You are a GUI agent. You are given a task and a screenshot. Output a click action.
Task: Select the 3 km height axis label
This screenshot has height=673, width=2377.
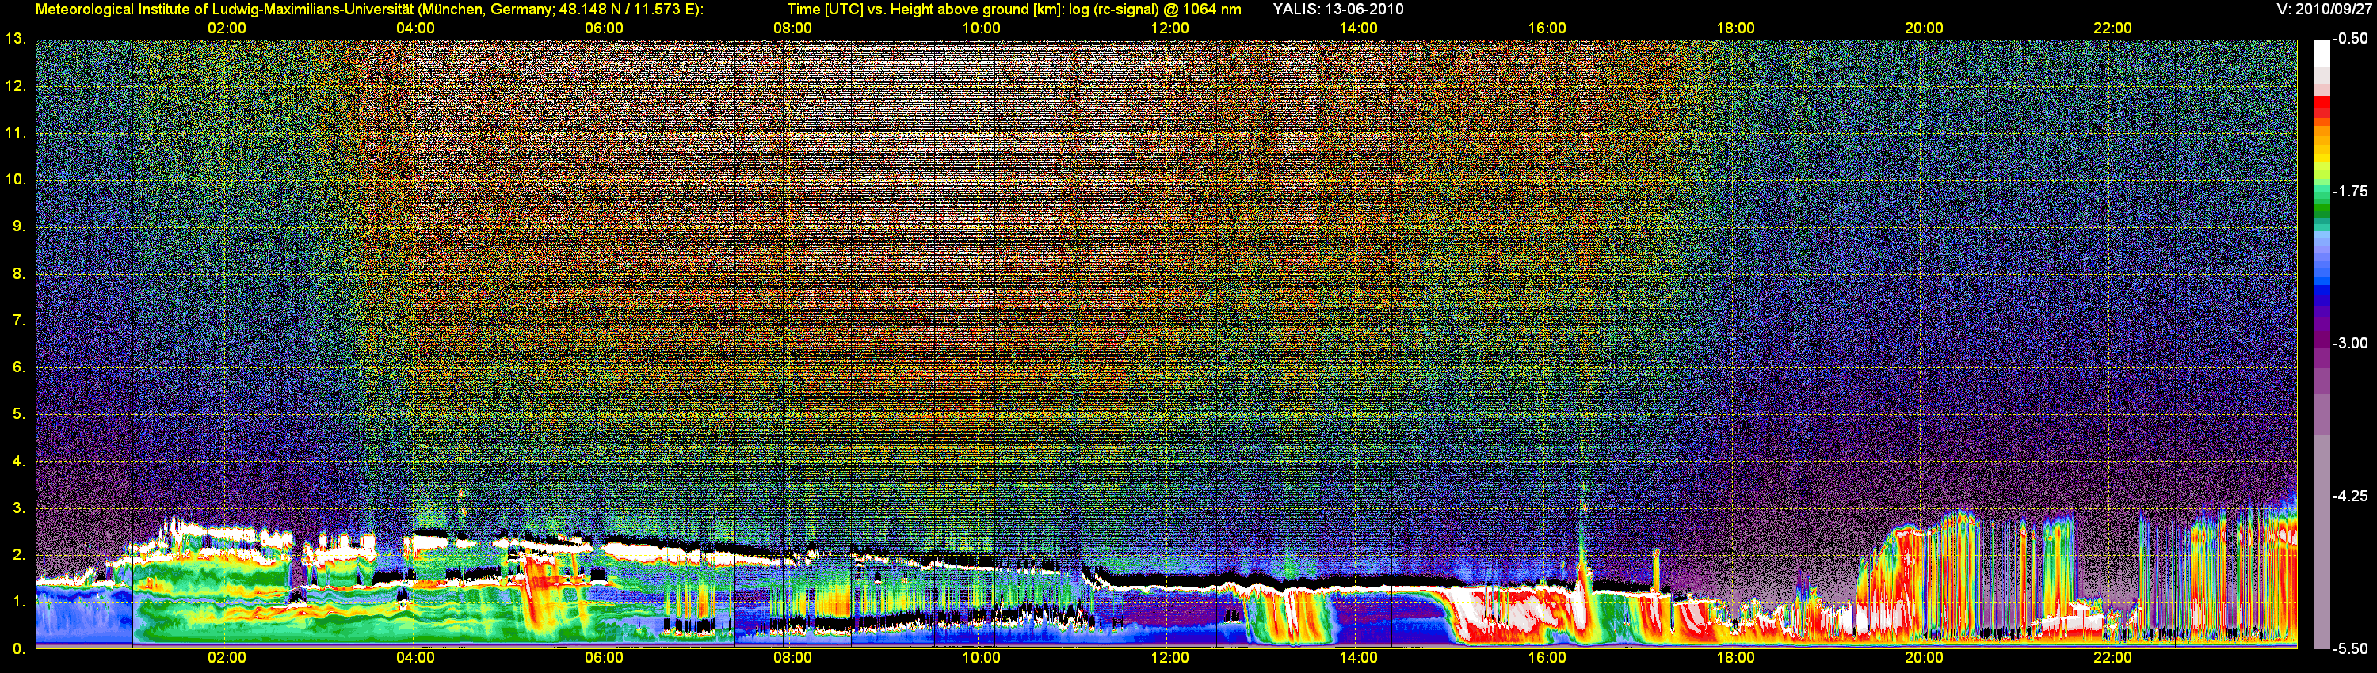click(18, 508)
